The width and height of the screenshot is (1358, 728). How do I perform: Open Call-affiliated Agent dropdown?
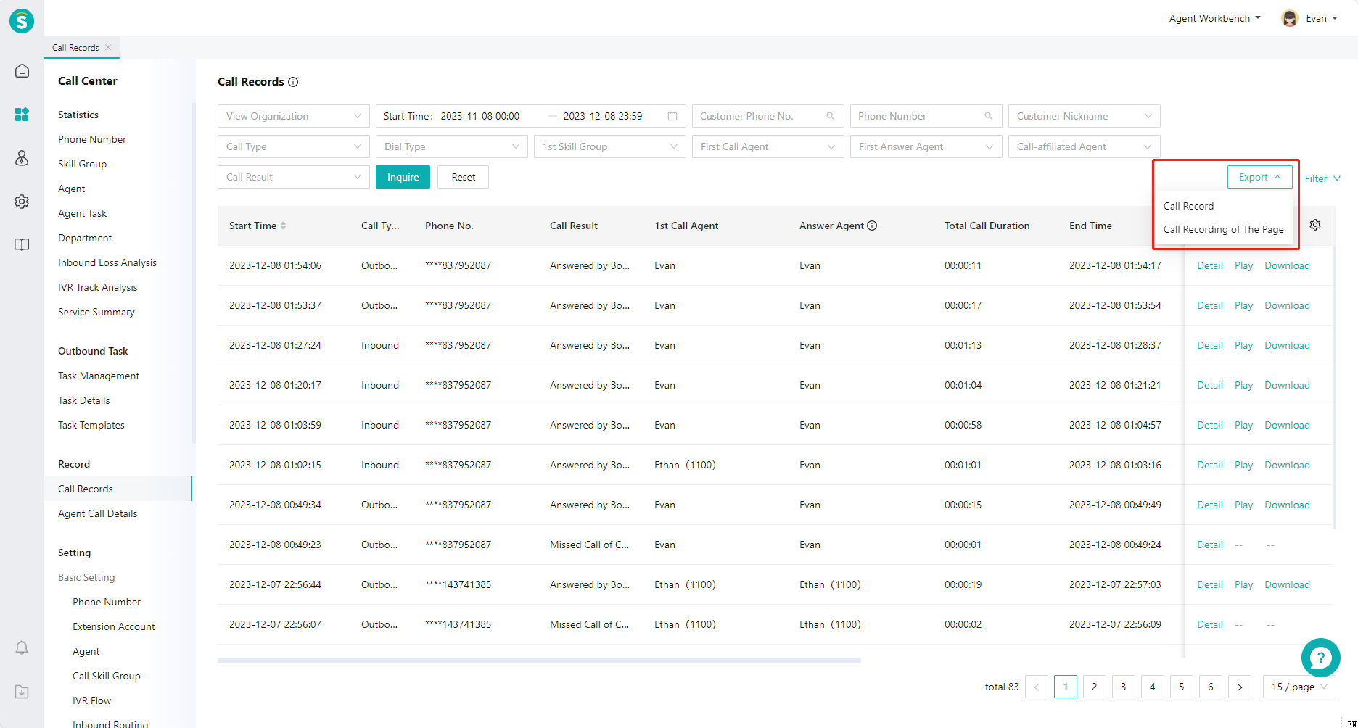[1085, 146]
